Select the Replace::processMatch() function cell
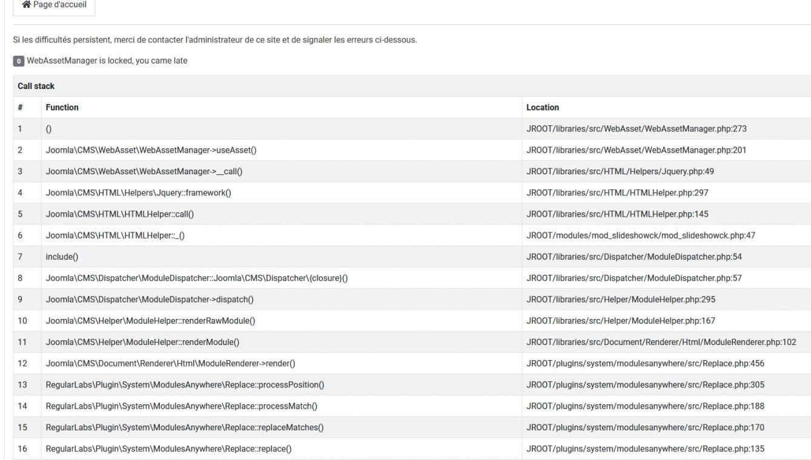Screen dimensions: 811x460 point(280,406)
